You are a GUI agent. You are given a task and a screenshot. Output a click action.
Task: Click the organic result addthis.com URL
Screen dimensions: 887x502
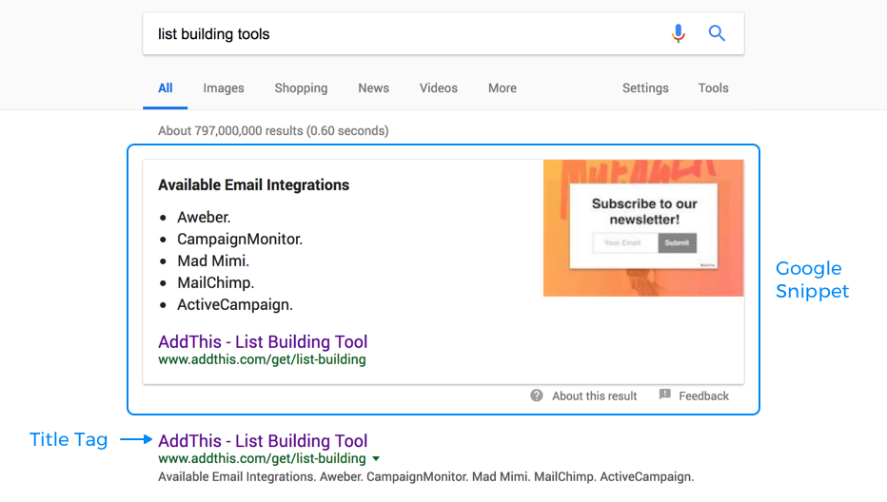(262, 458)
